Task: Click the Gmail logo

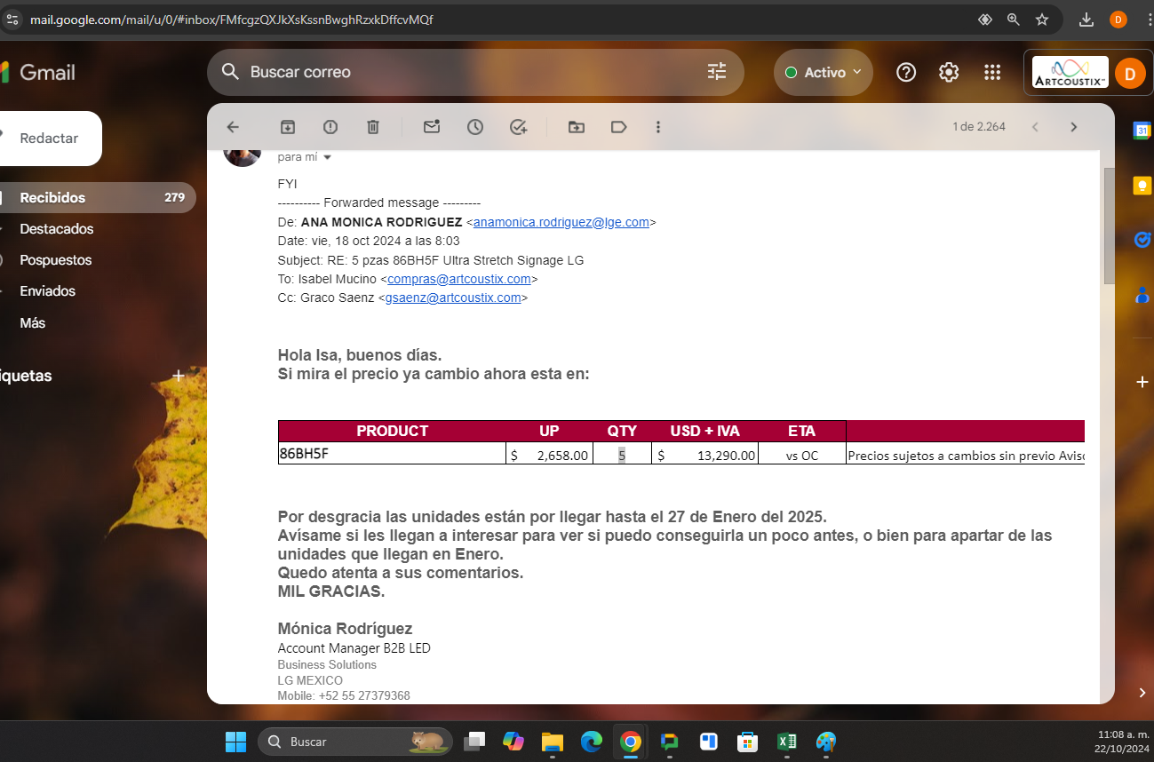Action: pos(39,72)
